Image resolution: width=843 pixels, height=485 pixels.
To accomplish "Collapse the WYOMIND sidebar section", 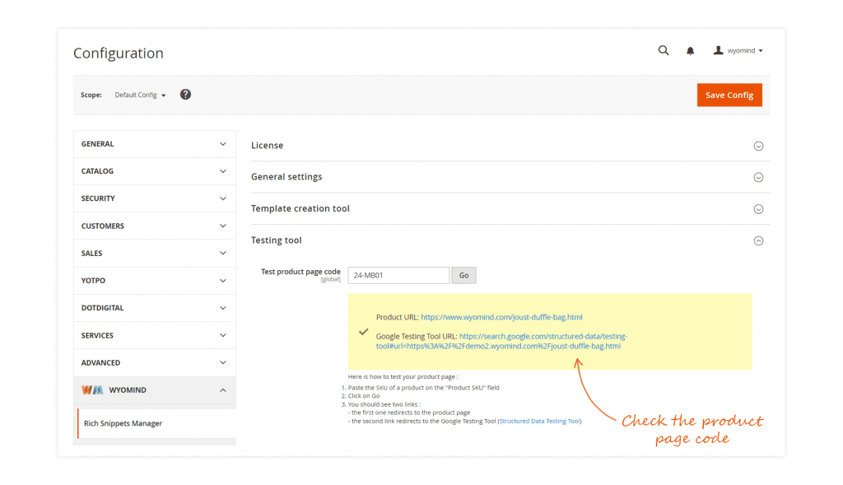I will (x=154, y=390).
